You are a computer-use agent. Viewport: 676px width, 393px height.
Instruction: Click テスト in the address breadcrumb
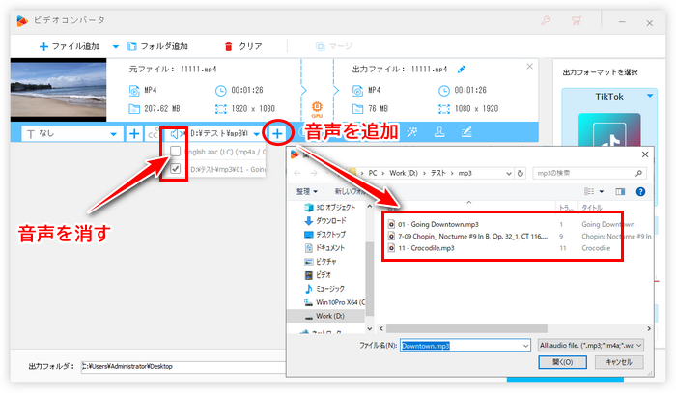point(438,173)
